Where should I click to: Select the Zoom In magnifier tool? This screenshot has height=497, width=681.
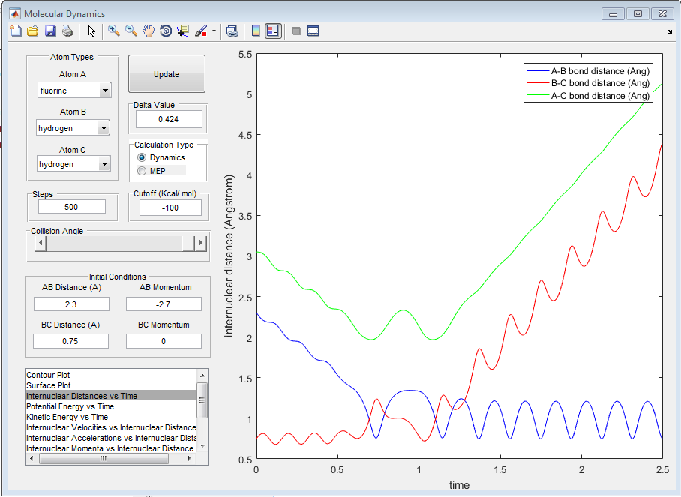pyautogui.click(x=114, y=31)
